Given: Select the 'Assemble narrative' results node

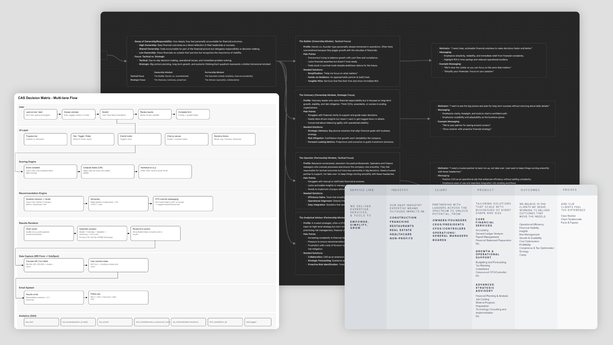Looking at the screenshot, I should click(x=102, y=233).
